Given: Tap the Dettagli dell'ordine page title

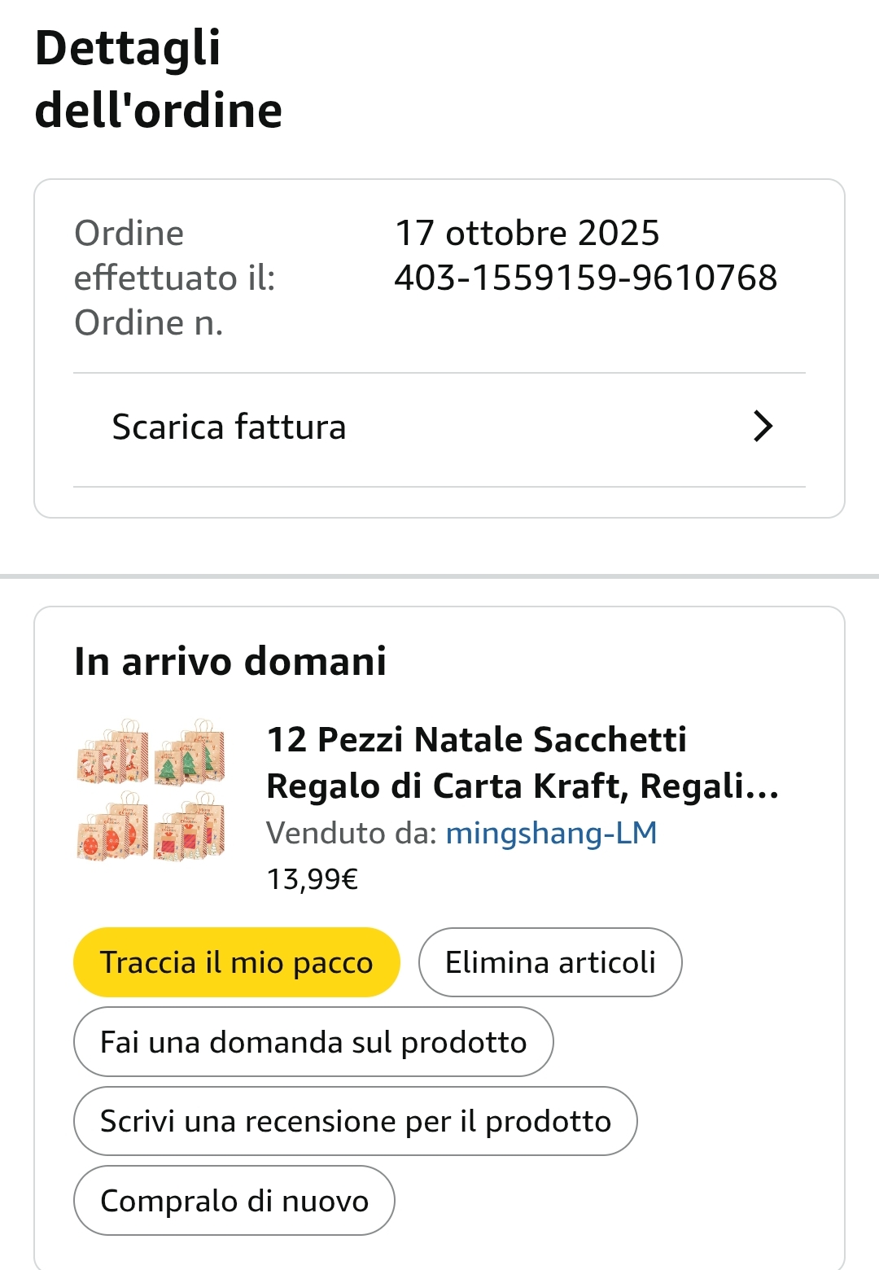Looking at the screenshot, I should tap(159, 79).
